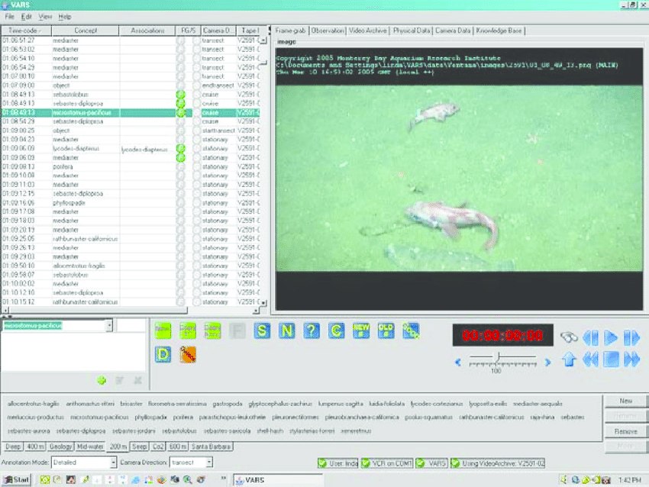Click the Start button on taskbar
649x487 pixels.
coord(17,479)
